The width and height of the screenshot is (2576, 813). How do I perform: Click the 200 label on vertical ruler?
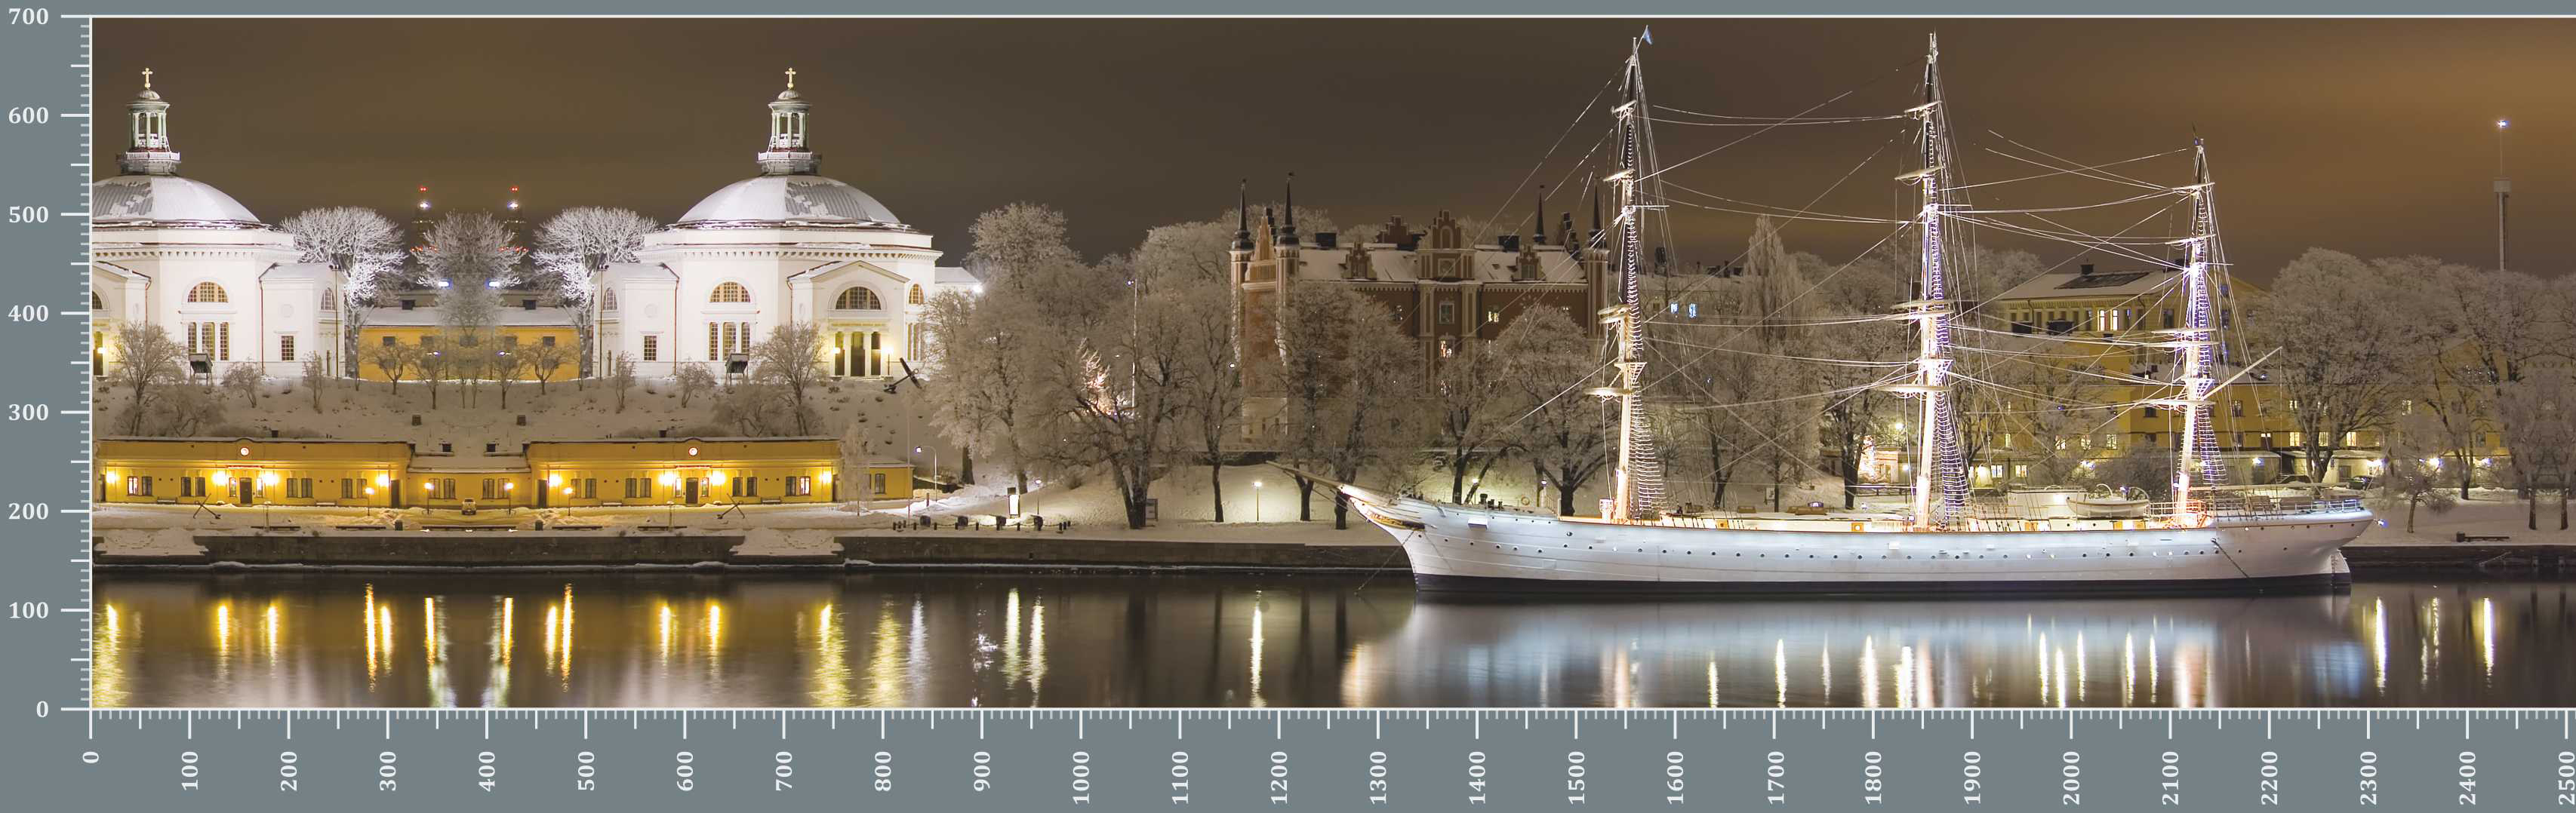pyautogui.click(x=28, y=511)
